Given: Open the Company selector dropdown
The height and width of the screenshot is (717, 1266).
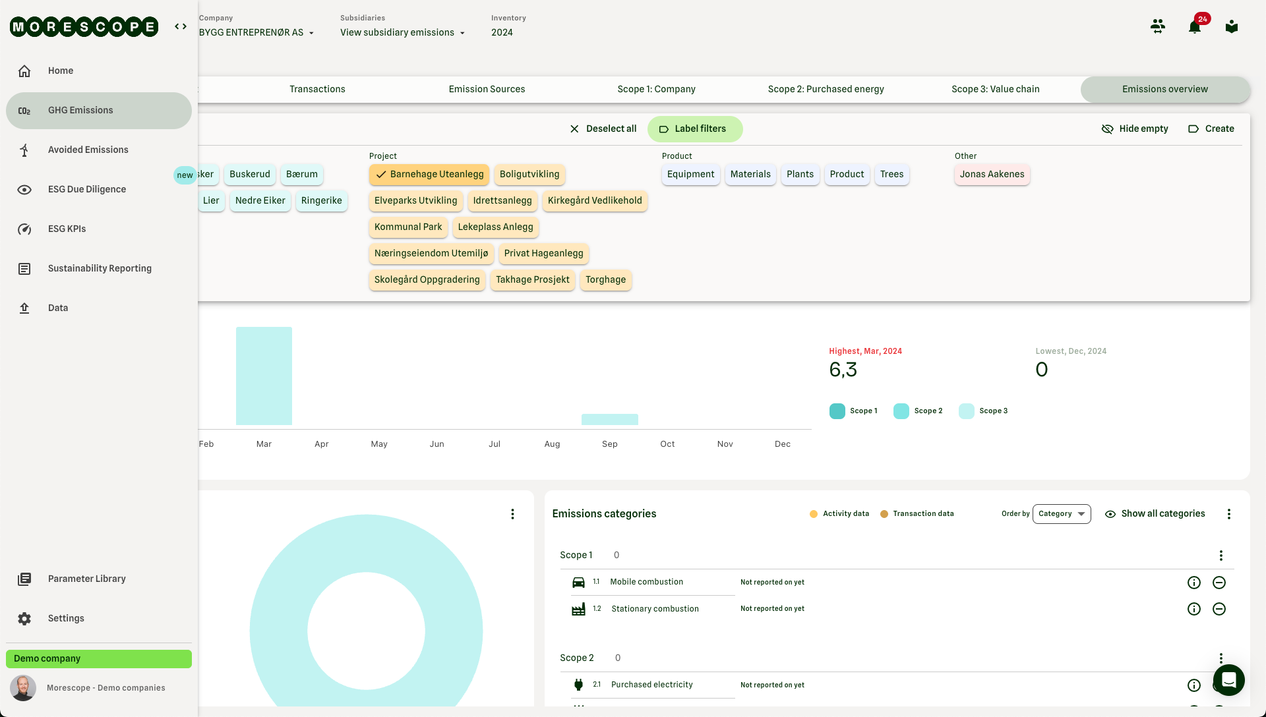Looking at the screenshot, I should point(256,32).
